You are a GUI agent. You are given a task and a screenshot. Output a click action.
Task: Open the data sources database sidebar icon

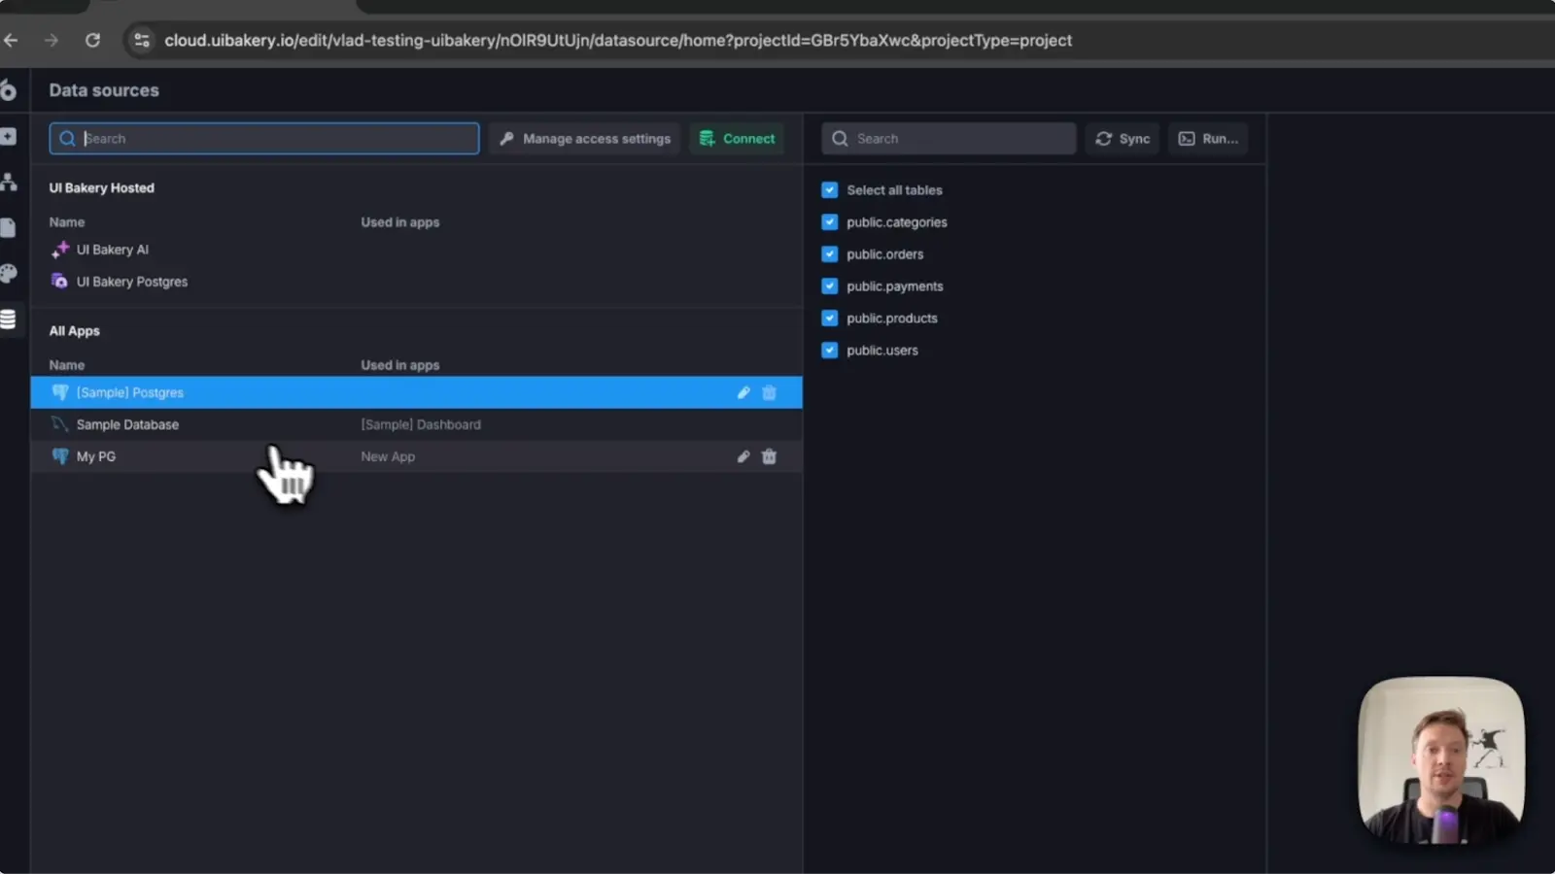click(8, 319)
